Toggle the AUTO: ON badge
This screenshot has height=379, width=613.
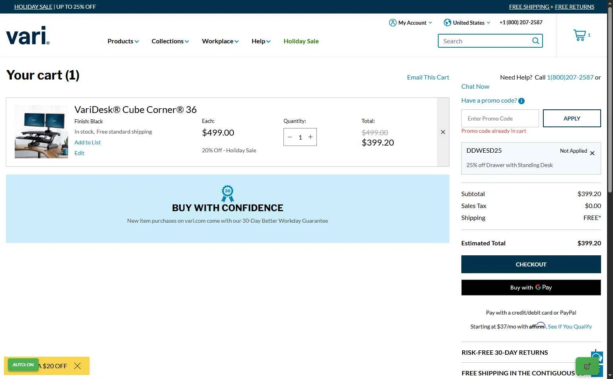pos(23,365)
